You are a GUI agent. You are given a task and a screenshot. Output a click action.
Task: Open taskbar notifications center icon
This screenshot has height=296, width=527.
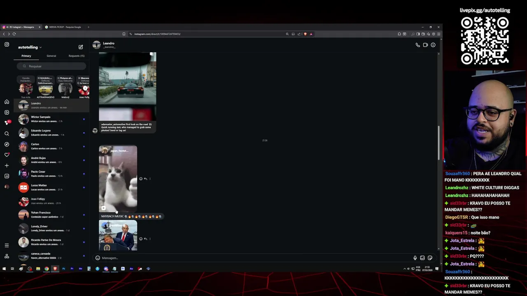(437, 269)
